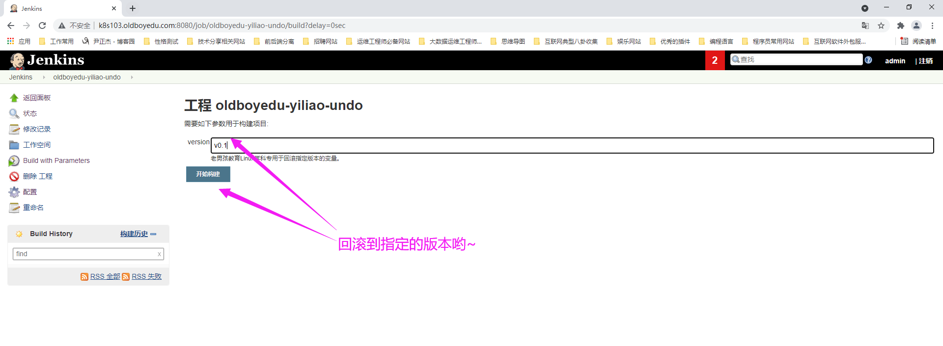Screen dimensions: 943x346
Task: Expand the Jenkins breadcrumb arrow menu
Action: pos(44,78)
